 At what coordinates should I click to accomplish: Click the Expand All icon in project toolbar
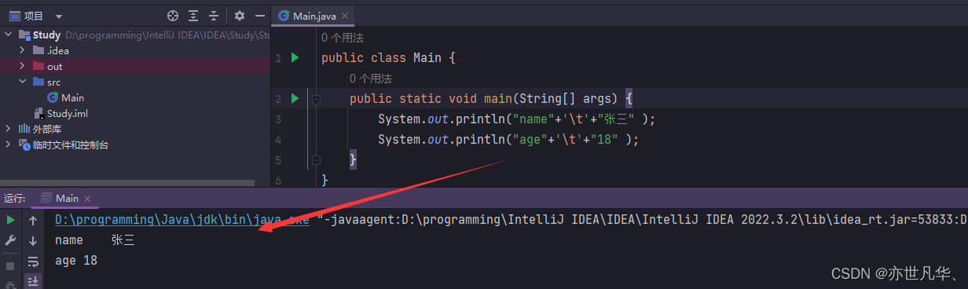click(193, 16)
